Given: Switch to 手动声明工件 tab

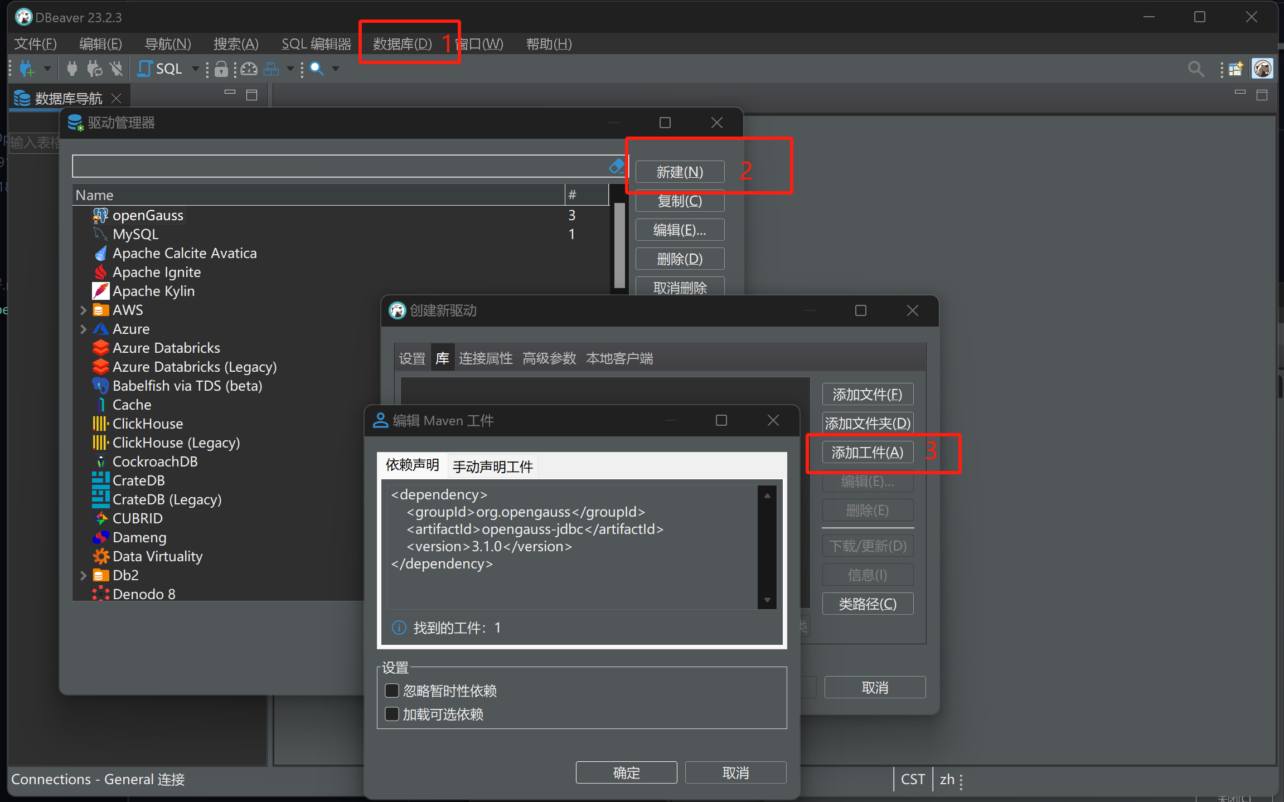Looking at the screenshot, I should point(493,466).
